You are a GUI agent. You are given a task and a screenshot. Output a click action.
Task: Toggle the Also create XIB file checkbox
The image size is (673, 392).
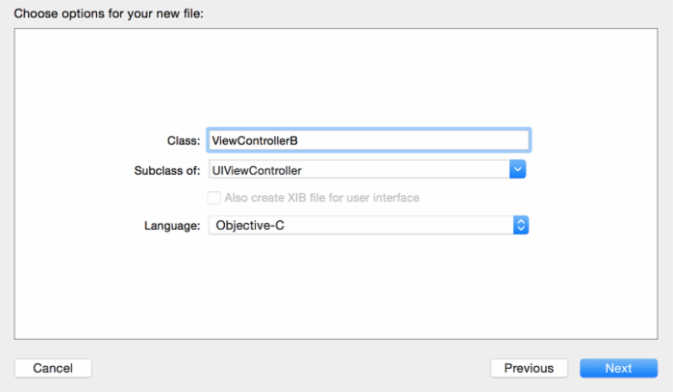[x=214, y=198]
